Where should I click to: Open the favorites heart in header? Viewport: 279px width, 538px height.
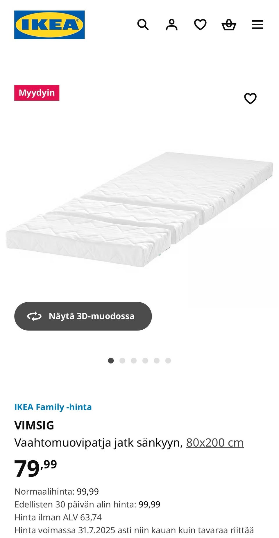tap(200, 25)
